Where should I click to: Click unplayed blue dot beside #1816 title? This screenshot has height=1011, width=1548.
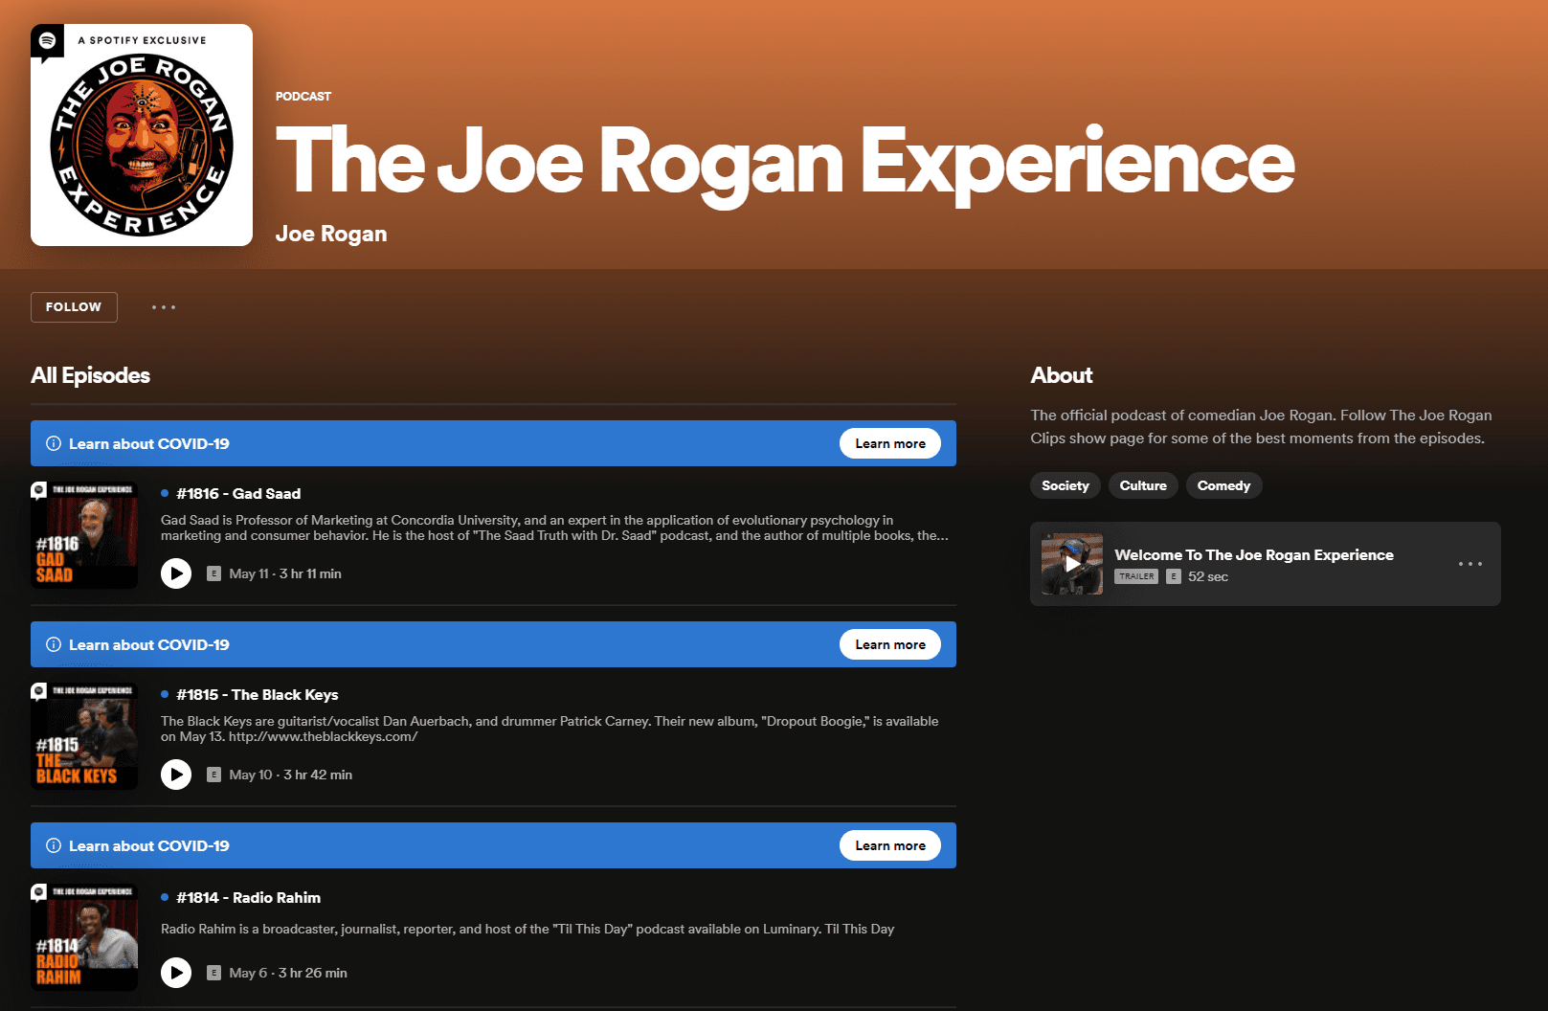(165, 493)
